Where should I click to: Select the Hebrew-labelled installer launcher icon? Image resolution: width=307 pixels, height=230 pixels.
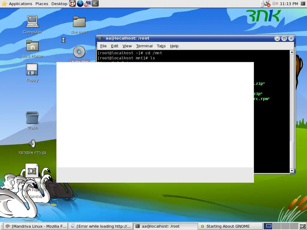[x=32, y=170]
